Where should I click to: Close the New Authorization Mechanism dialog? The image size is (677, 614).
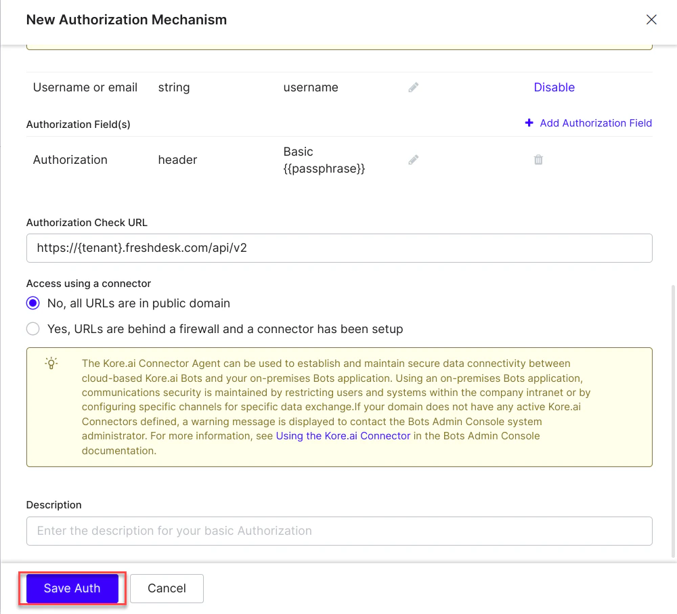pyautogui.click(x=651, y=20)
